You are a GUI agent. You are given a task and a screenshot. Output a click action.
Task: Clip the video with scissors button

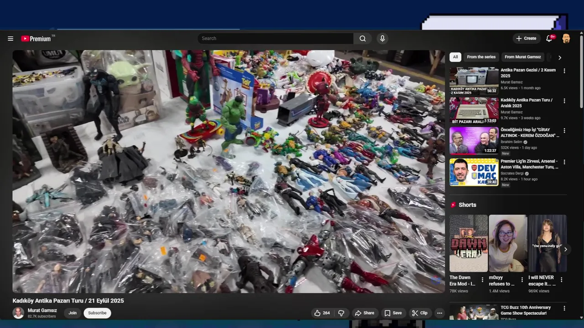pos(419,313)
